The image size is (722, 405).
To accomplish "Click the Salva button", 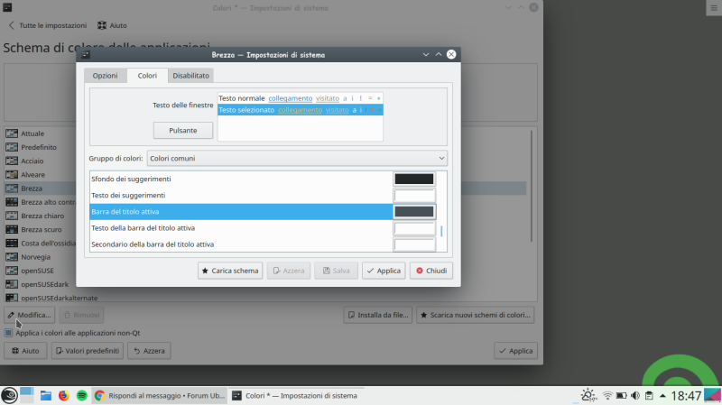I will coord(336,271).
